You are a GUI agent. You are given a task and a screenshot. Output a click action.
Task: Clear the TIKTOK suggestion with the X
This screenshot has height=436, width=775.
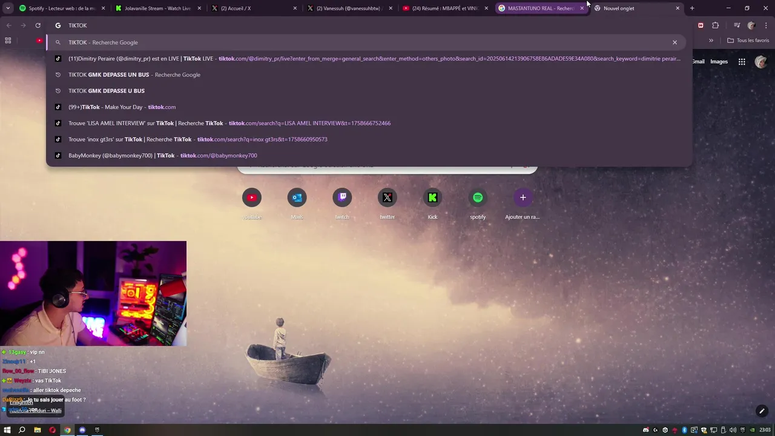(674, 42)
